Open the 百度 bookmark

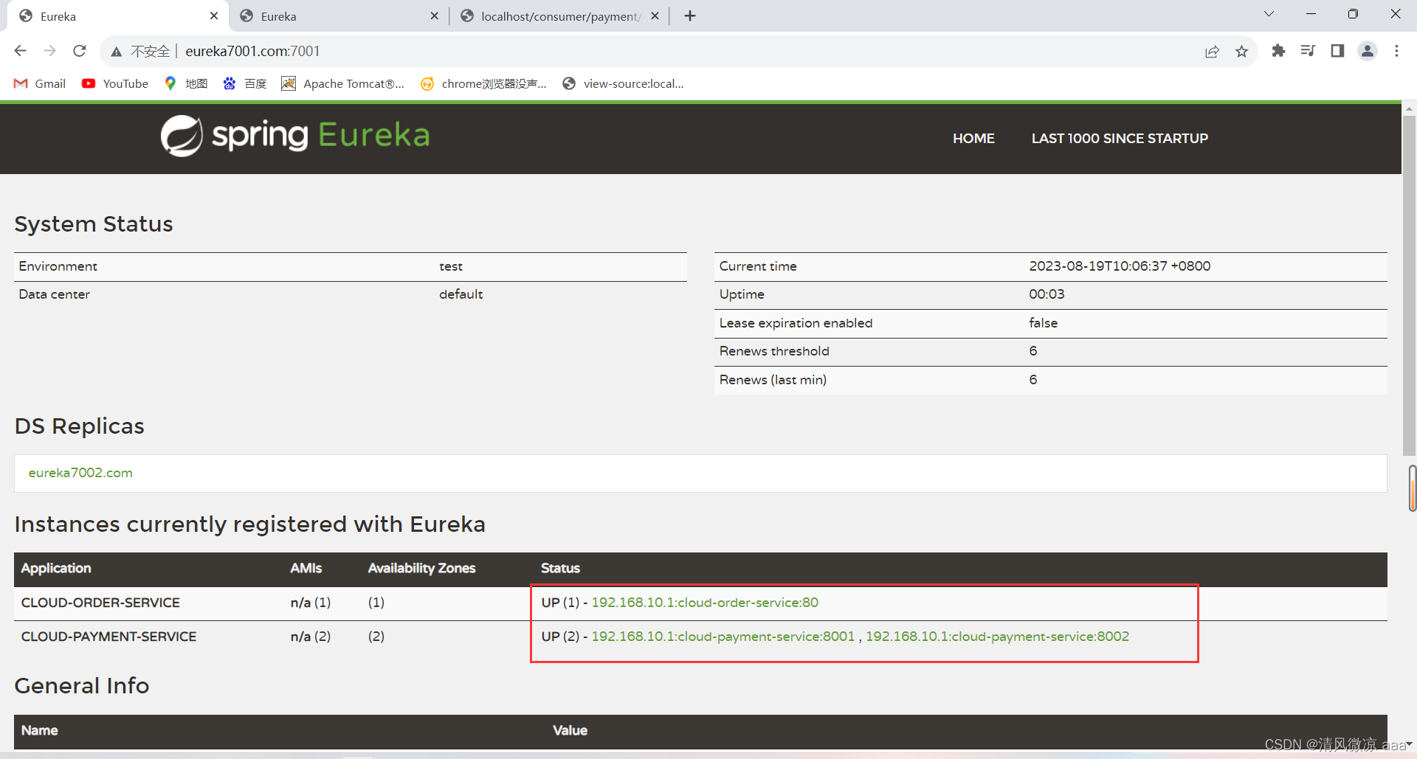pos(245,83)
